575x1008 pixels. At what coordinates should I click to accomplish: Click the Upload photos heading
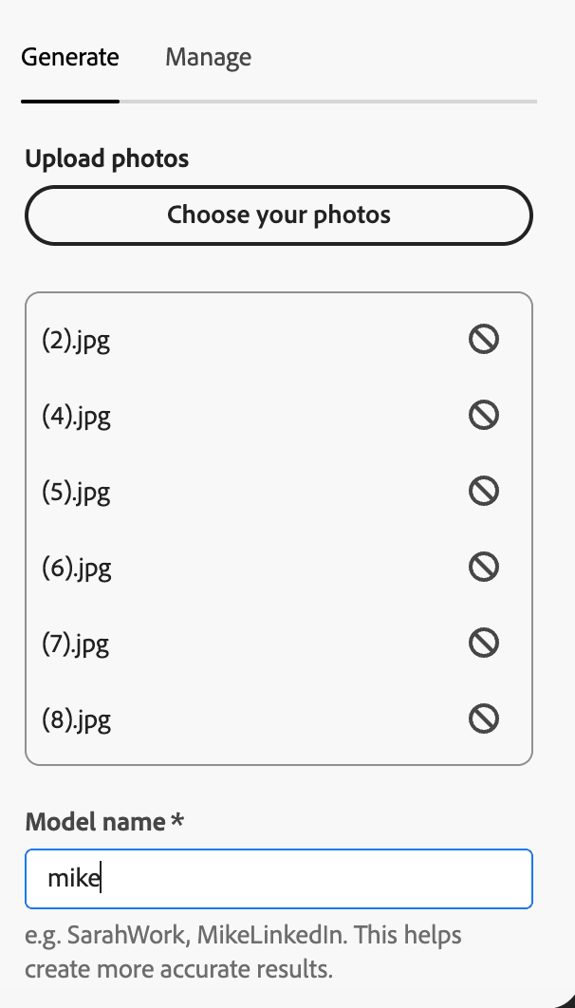107,159
